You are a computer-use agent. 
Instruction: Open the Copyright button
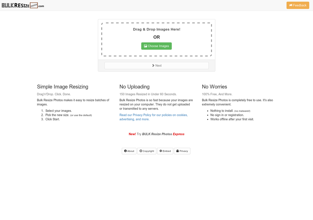pyautogui.click(x=147, y=151)
